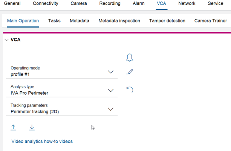Switch to the Tasks tab
The width and height of the screenshot is (231, 151).
54,21
